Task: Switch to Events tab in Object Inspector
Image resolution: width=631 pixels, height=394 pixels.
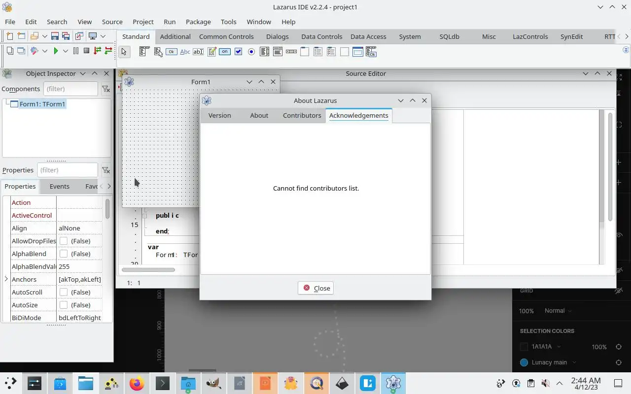Action: point(59,186)
